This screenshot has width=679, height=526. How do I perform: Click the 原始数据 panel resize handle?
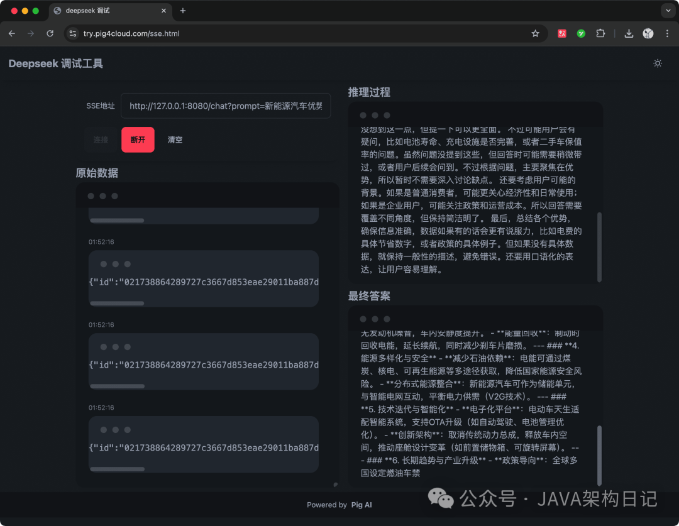336,485
